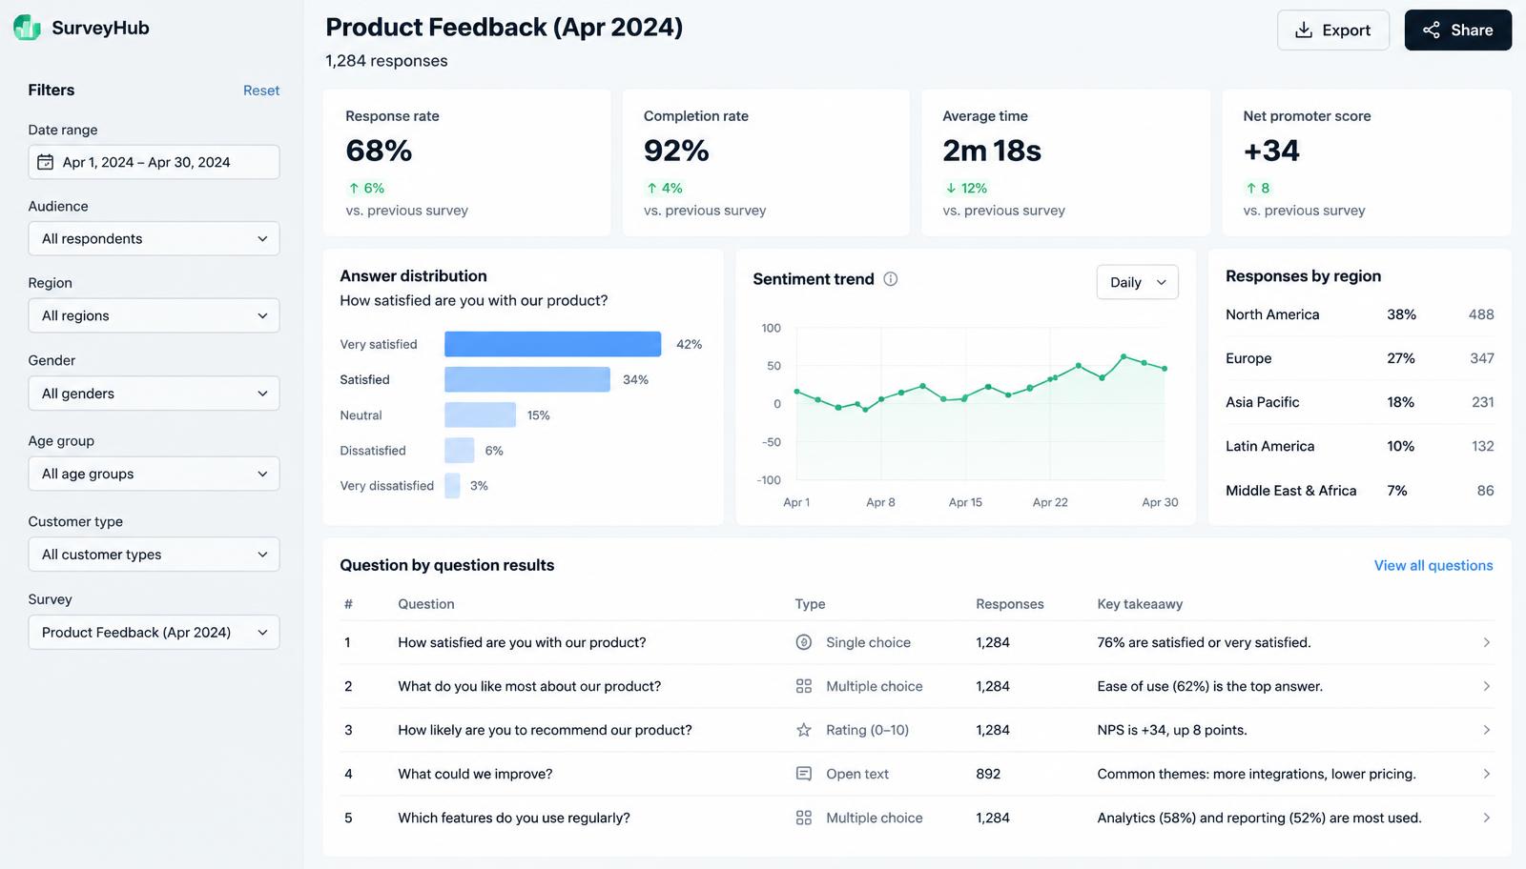
Task: Click the Export button
Action: pyautogui.click(x=1332, y=30)
